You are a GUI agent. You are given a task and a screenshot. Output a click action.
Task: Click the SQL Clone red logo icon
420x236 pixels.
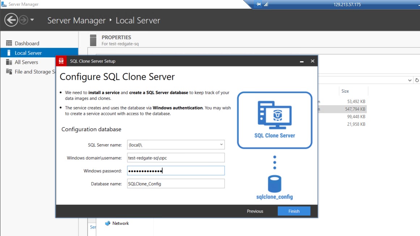(x=61, y=61)
